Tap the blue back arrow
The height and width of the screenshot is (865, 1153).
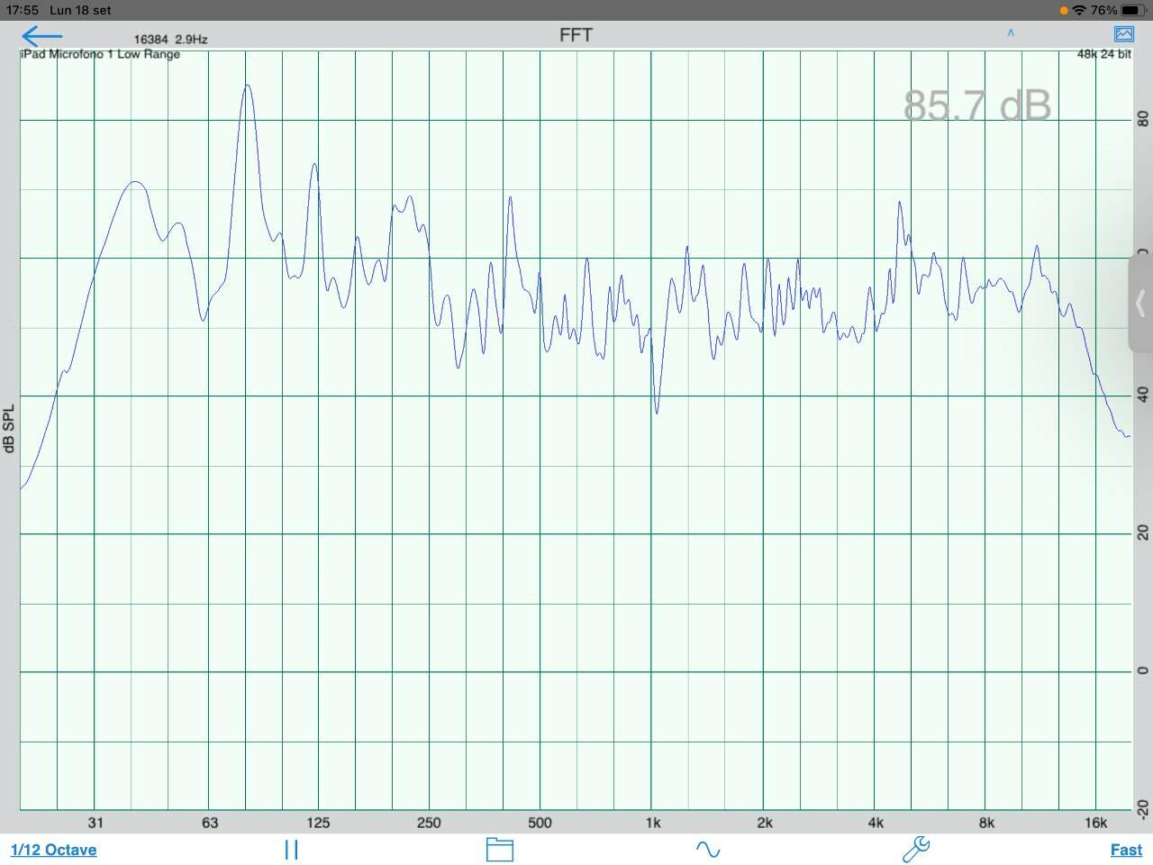click(42, 36)
